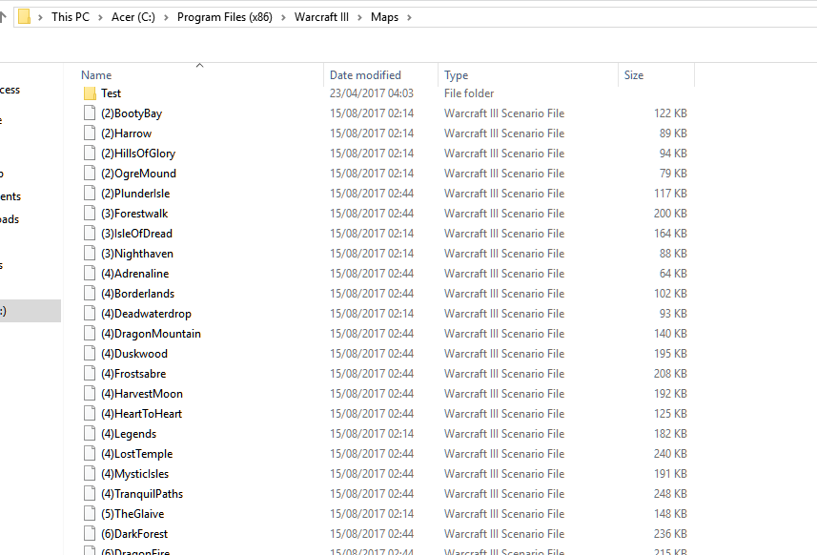Image resolution: width=817 pixels, height=555 pixels.
Task: Click the file icon of (2)HillsOfGlory
Action: point(90,154)
